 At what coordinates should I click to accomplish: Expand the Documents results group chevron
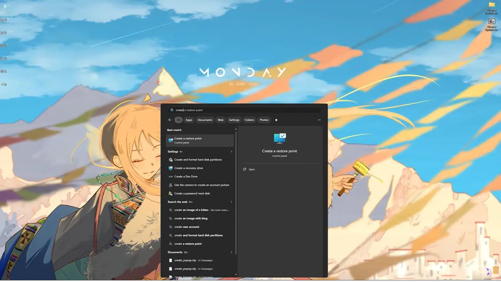pos(231,252)
